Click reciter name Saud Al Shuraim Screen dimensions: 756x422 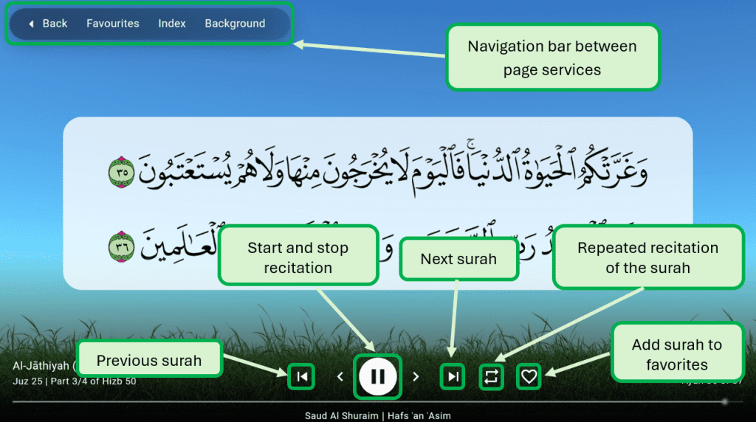tap(340, 416)
